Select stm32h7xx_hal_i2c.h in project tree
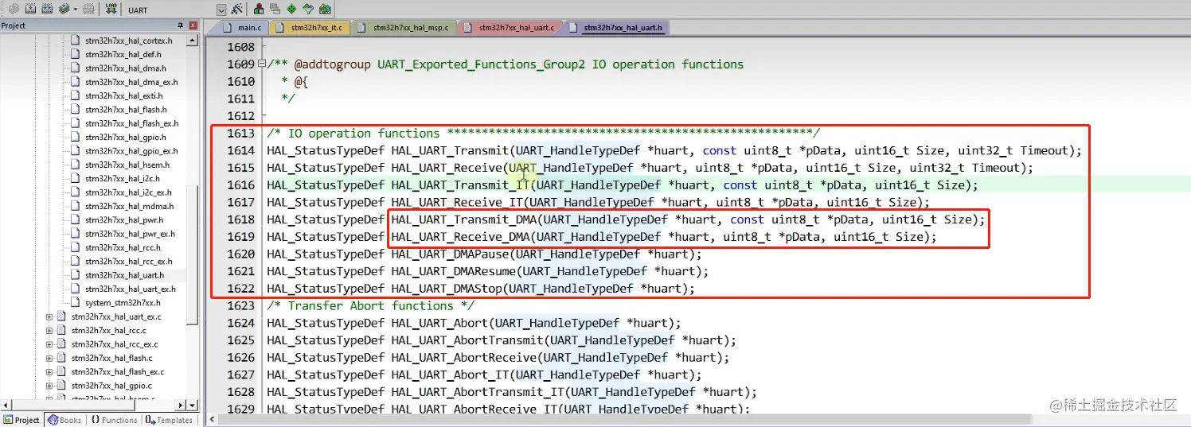1191x427 pixels. point(123,178)
